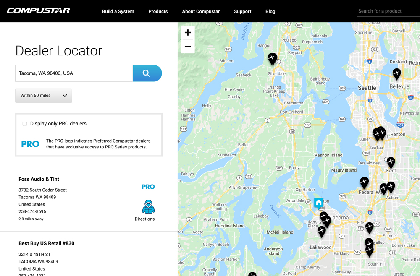This screenshot has width=420, height=276.
Task: Select the dealer pin above Federal Way
Action: coord(364,183)
